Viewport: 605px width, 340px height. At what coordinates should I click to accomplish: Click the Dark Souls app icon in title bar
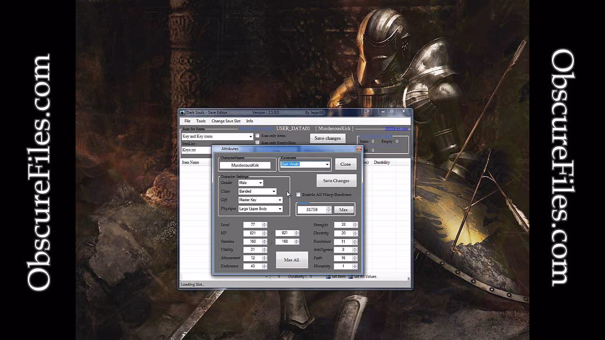(182, 112)
